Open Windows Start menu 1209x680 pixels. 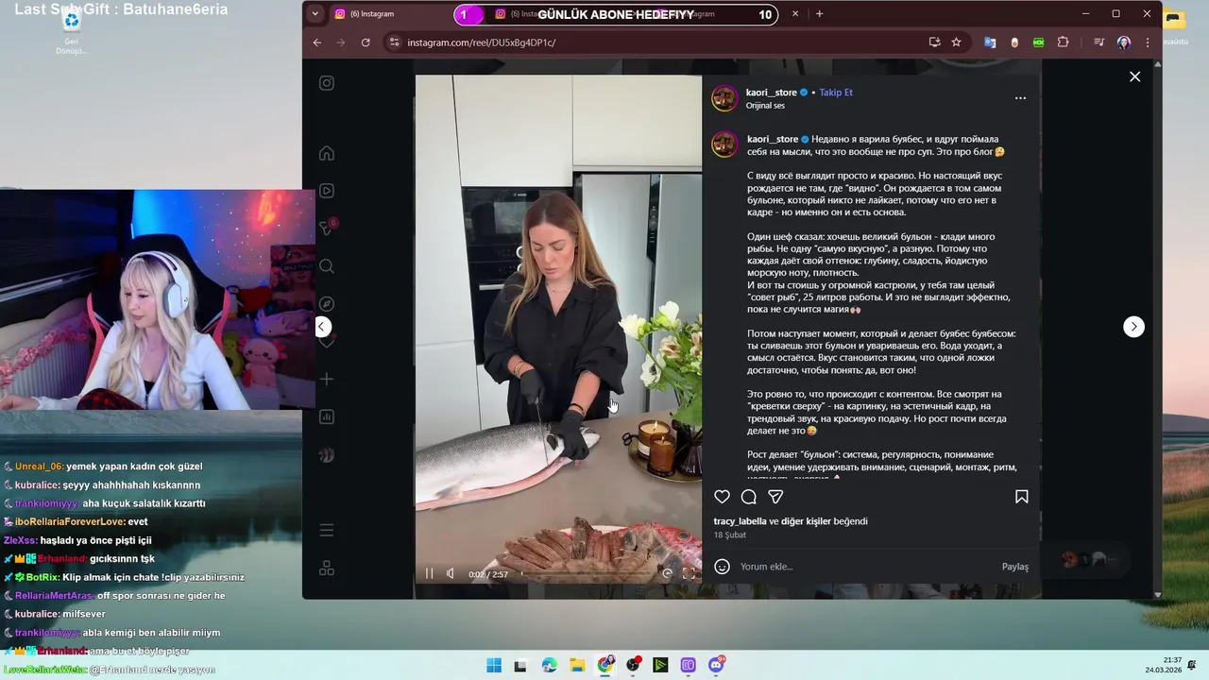point(494,665)
